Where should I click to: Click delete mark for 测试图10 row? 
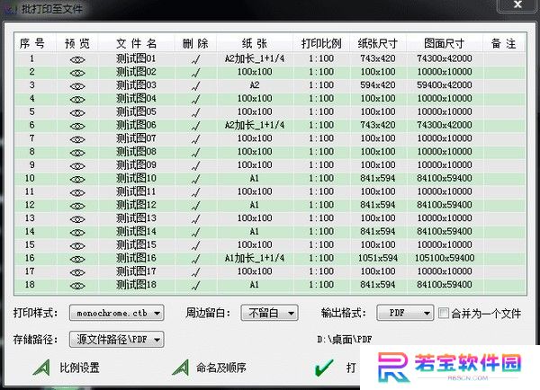[x=195, y=179]
